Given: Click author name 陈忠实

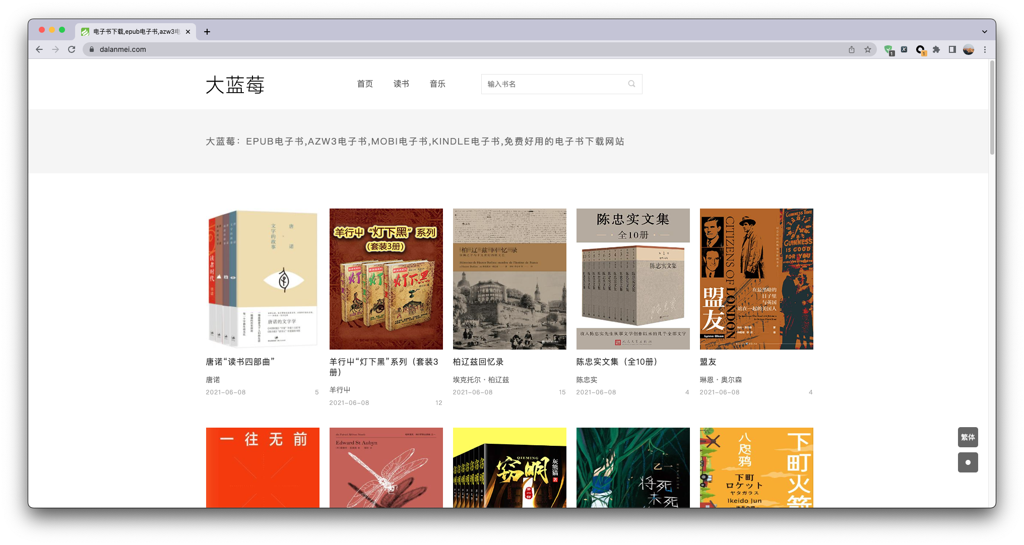Looking at the screenshot, I should coord(587,380).
